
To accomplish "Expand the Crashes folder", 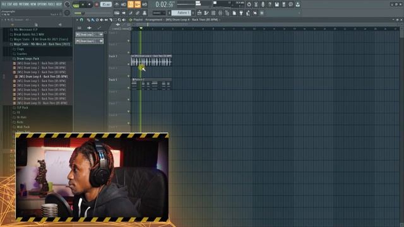I will click(x=21, y=54).
